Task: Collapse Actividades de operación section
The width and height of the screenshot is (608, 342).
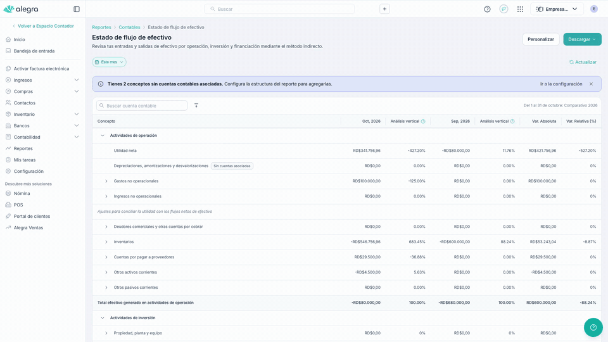Action: tap(103, 136)
